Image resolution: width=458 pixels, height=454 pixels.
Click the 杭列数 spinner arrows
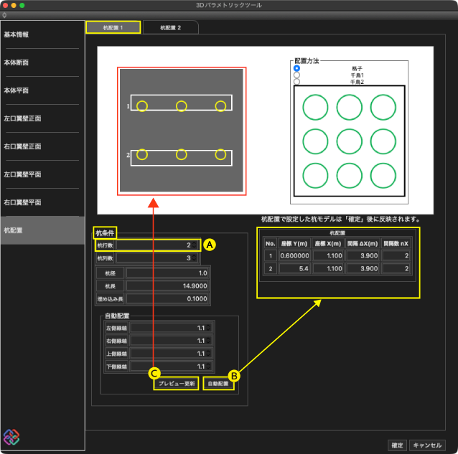pyautogui.click(x=195, y=258)
